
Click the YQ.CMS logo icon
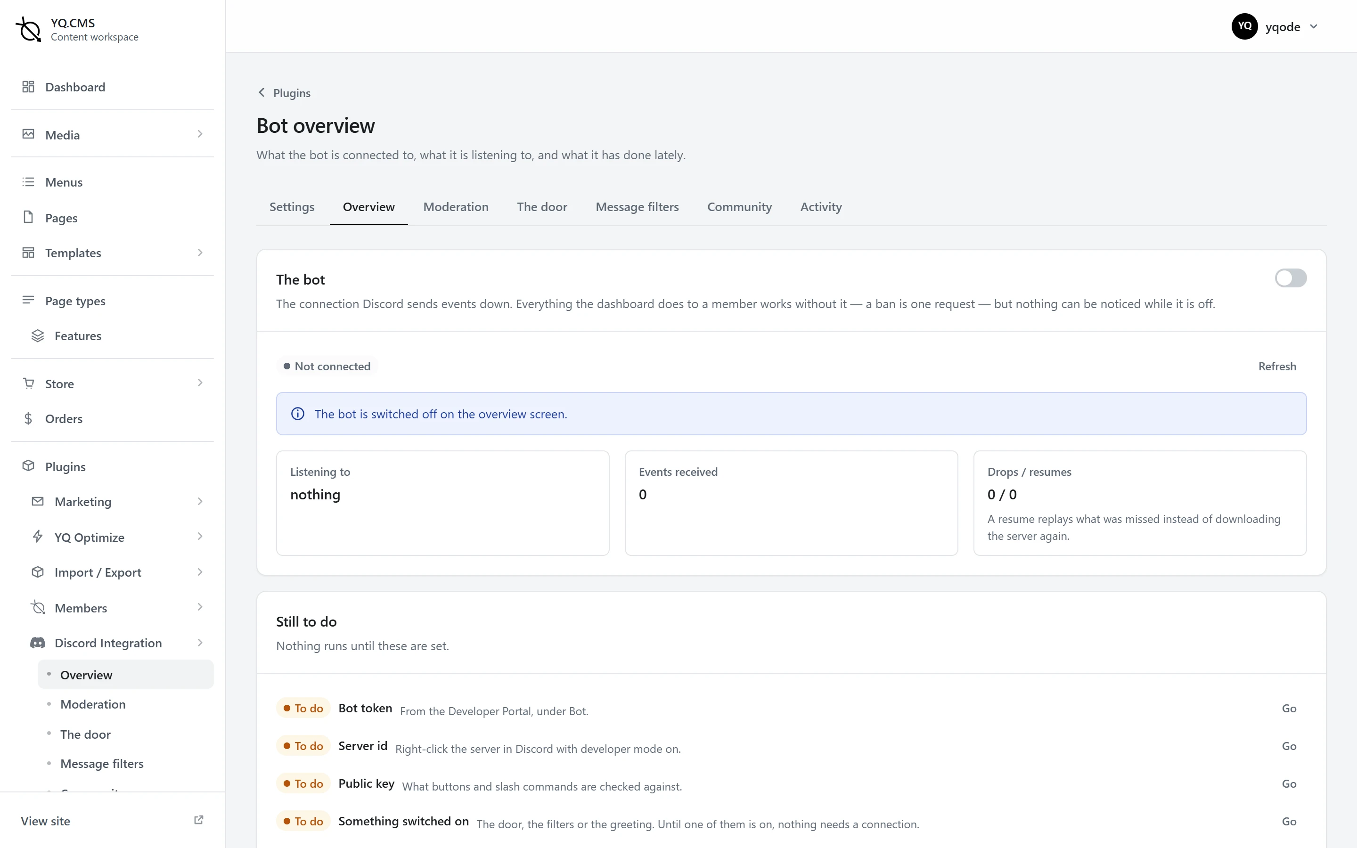(x=29, y=29)
